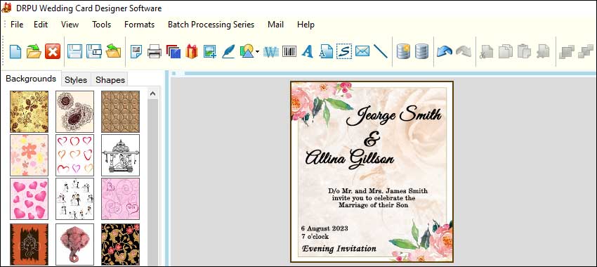Click the export folder with green arrow
597x267 pixels.
click(113, 51)
